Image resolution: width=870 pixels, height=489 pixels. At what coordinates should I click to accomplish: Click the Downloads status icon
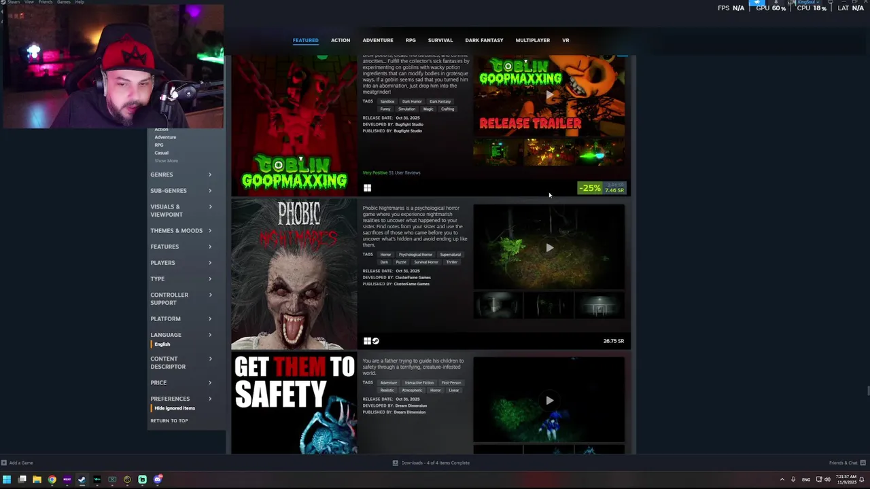396,463
